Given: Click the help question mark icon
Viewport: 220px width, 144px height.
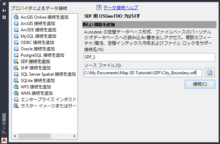Looking at the screenshot, I should 99,7.
